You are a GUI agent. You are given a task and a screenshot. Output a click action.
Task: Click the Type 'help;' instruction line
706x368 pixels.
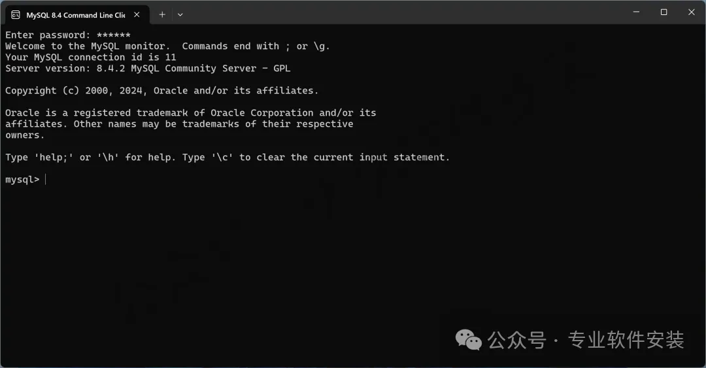pyautogui.click(x=227, y=157)
